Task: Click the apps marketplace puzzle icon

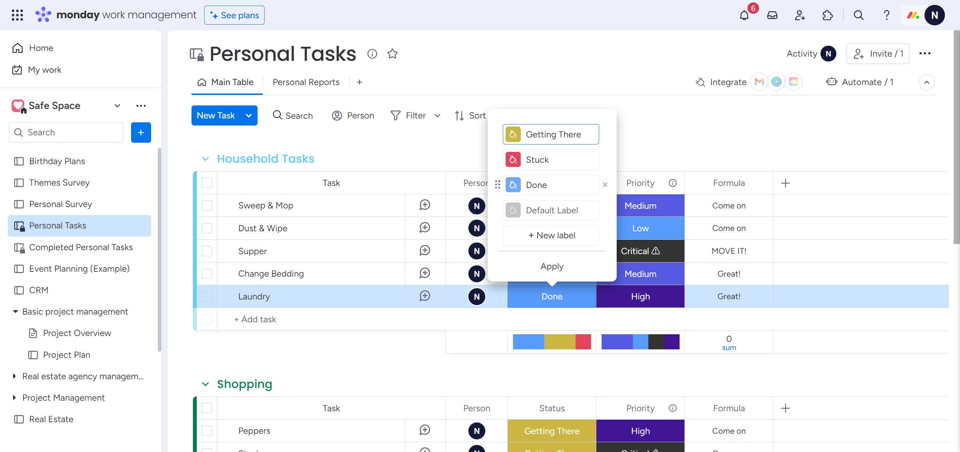Action: click(827, 15)
